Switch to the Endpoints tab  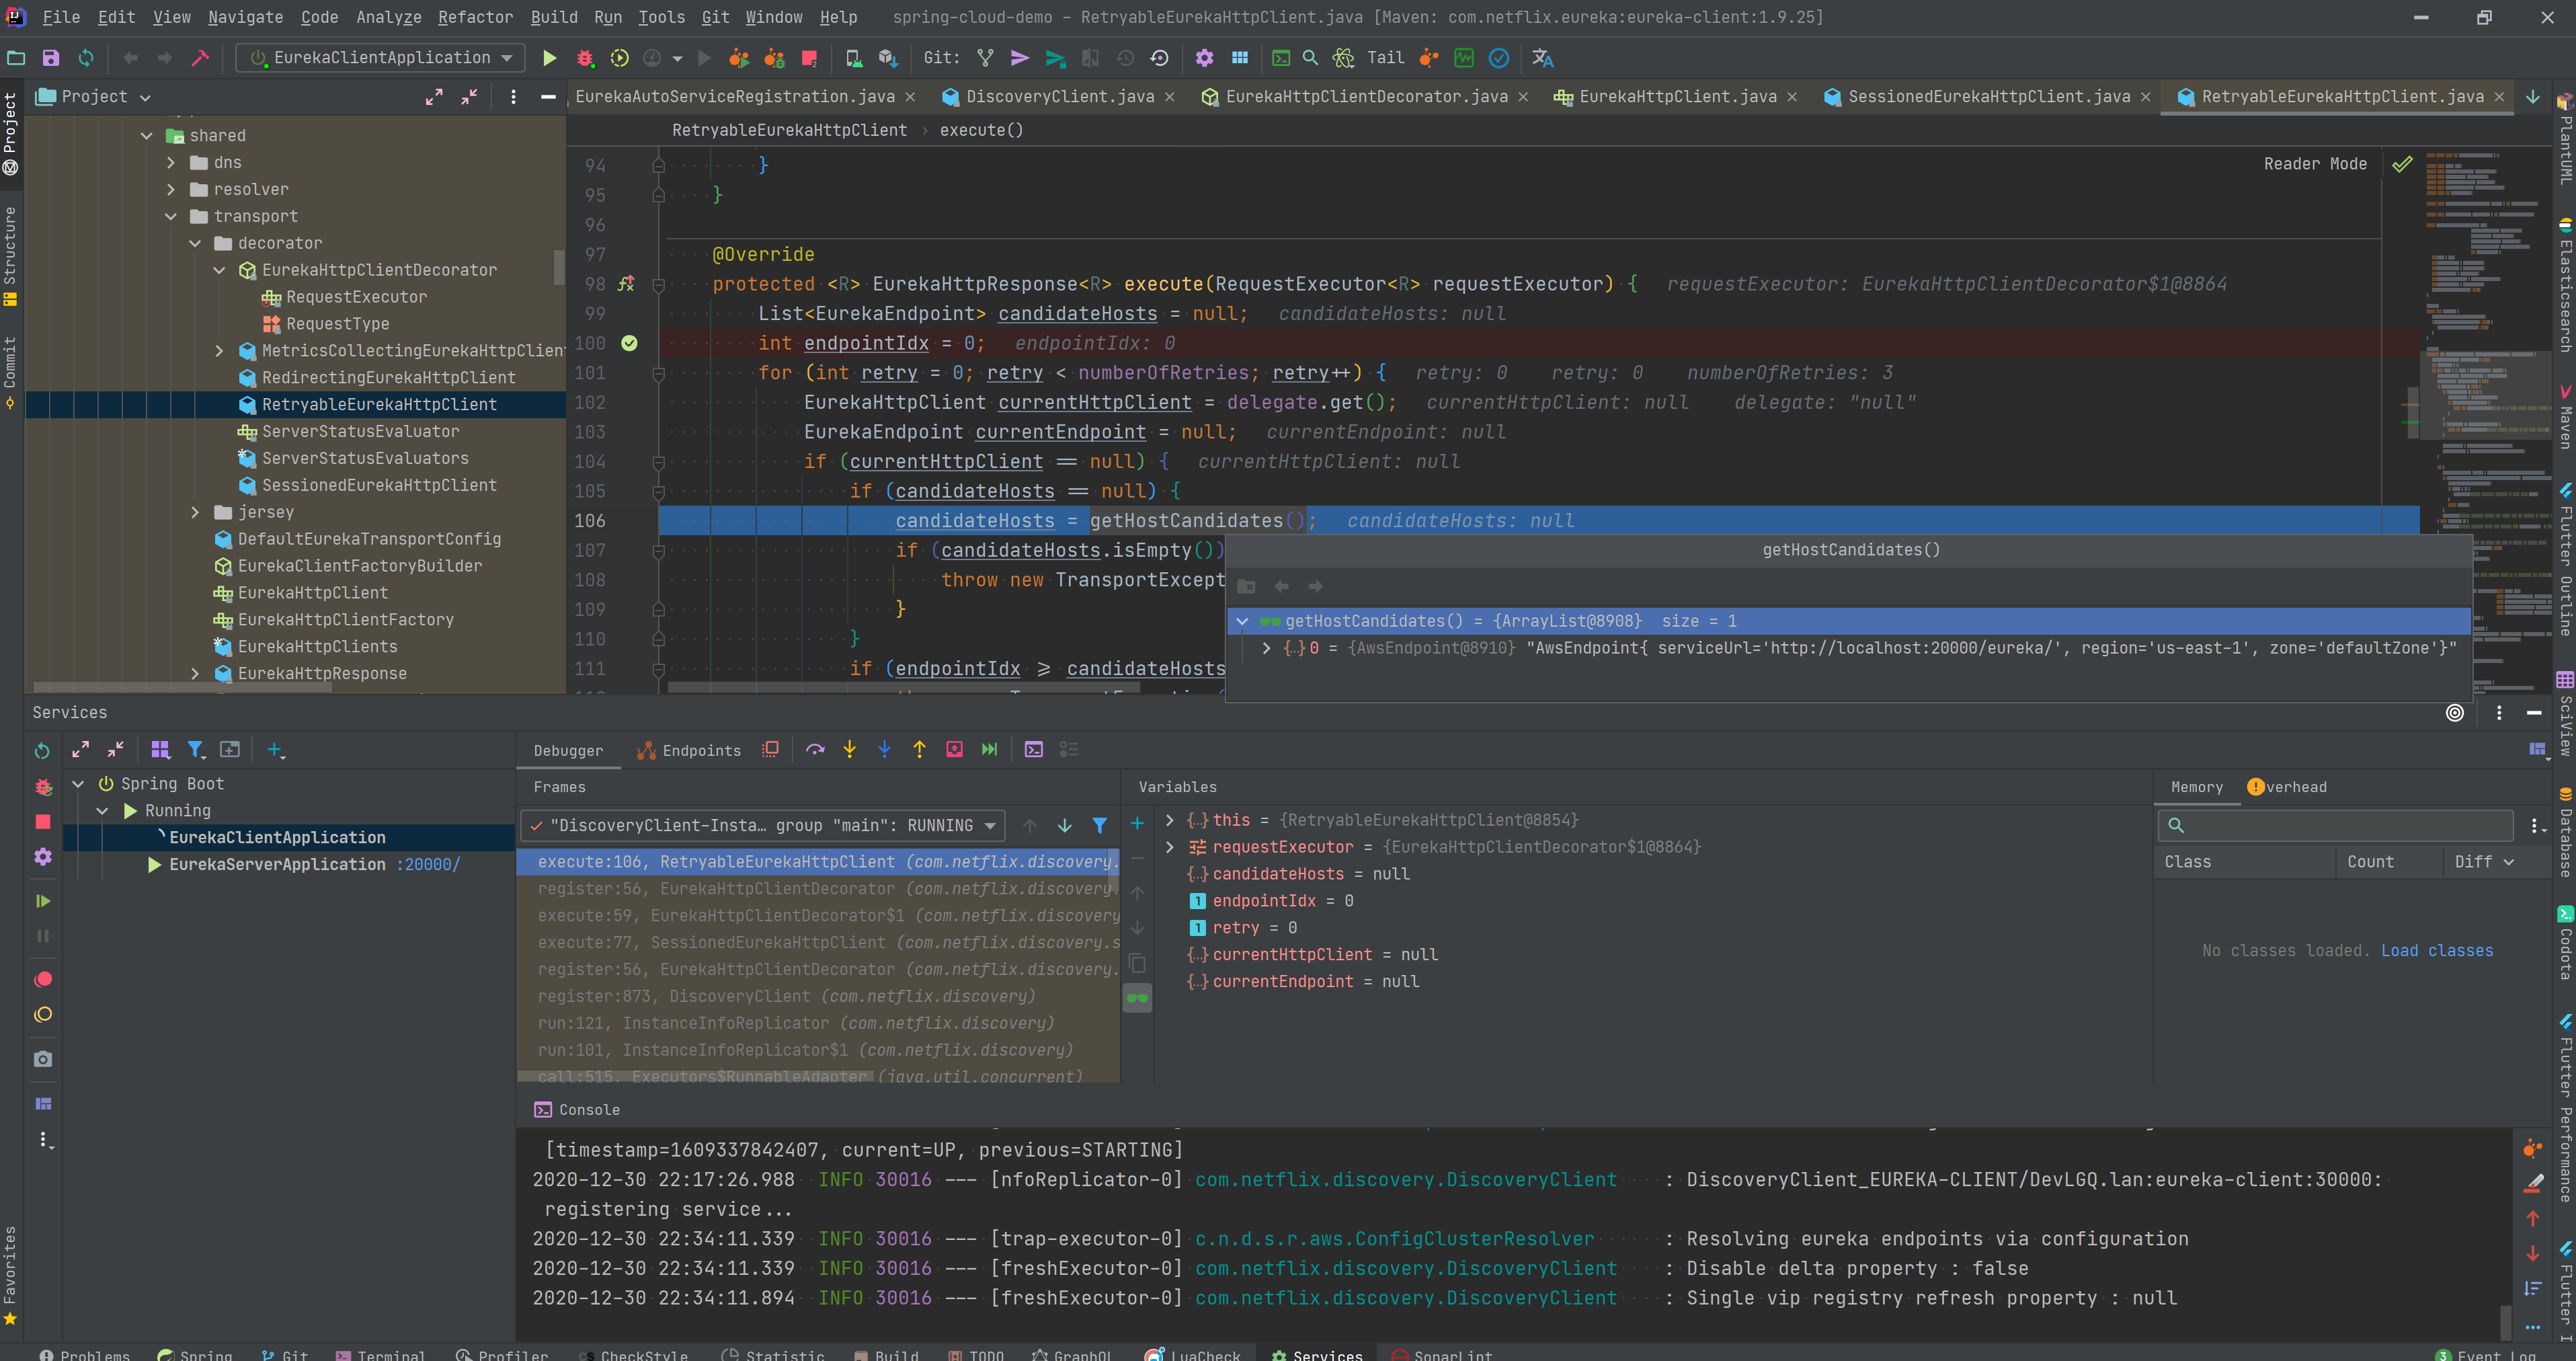pos(690,750)
